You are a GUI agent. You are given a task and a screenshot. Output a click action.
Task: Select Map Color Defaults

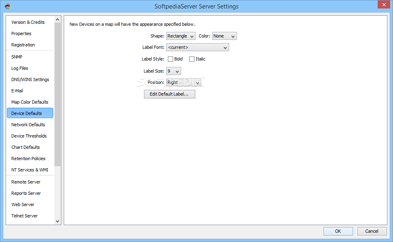(30, 102)
